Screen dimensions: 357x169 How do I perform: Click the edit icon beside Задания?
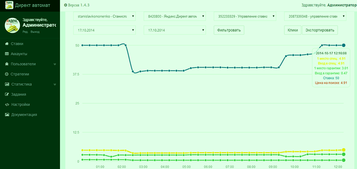click(7, 94)
